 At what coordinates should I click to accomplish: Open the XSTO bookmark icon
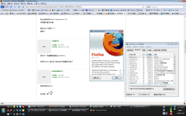tap(161, 10)
